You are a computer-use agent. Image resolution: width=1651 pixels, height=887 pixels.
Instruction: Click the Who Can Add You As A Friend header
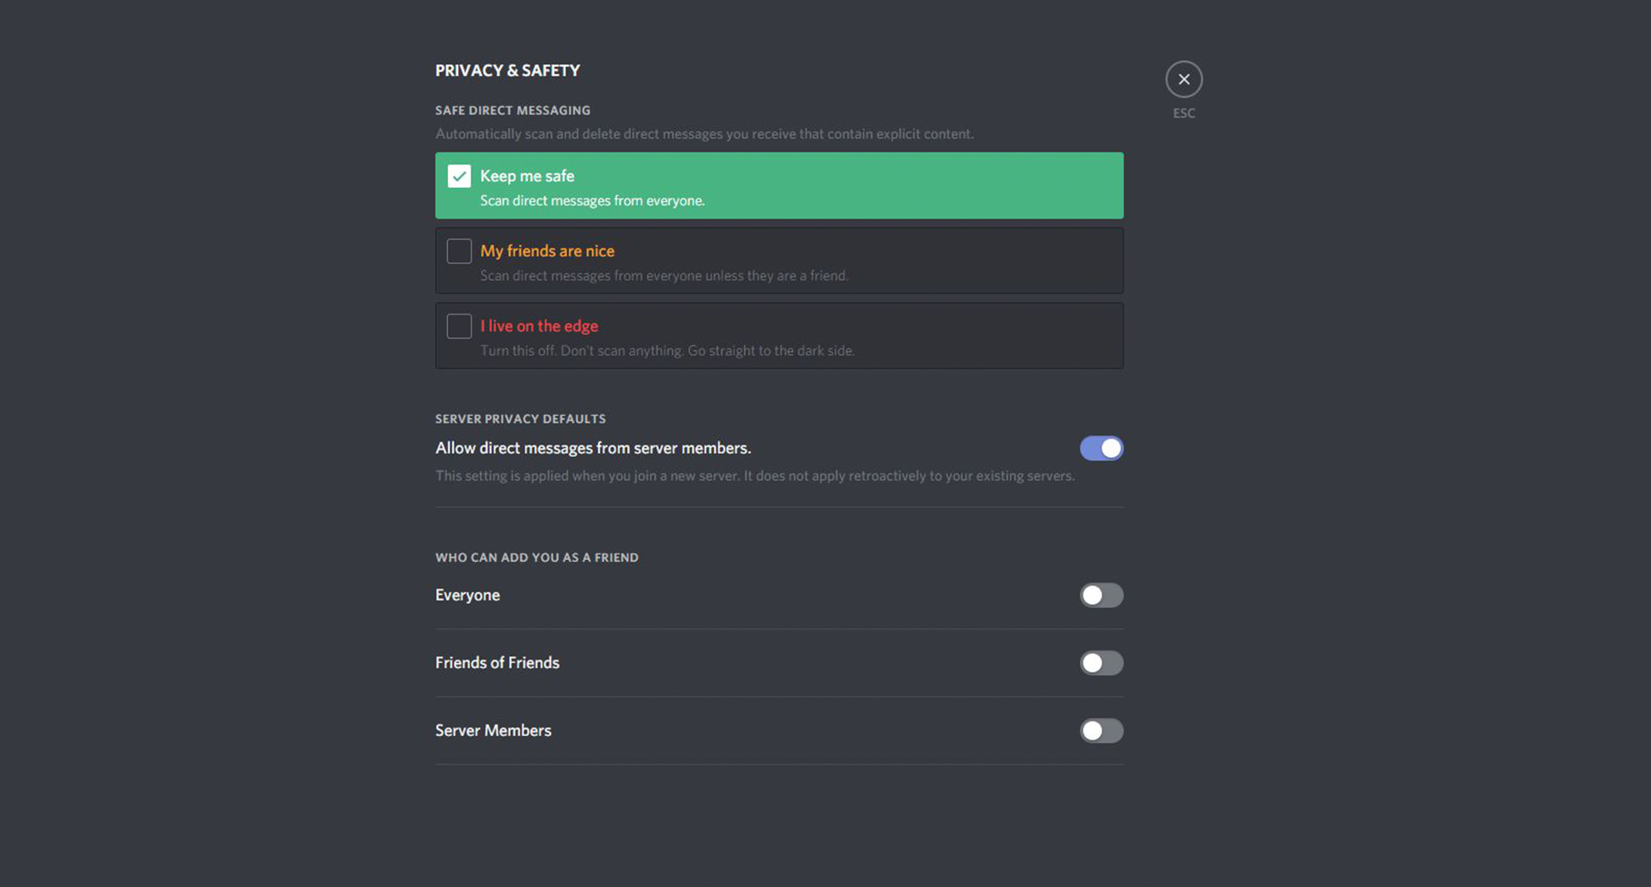(x=536, y=557)
